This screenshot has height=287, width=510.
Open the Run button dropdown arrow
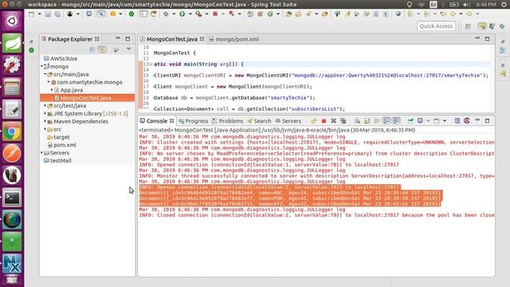tap(190, 14)
